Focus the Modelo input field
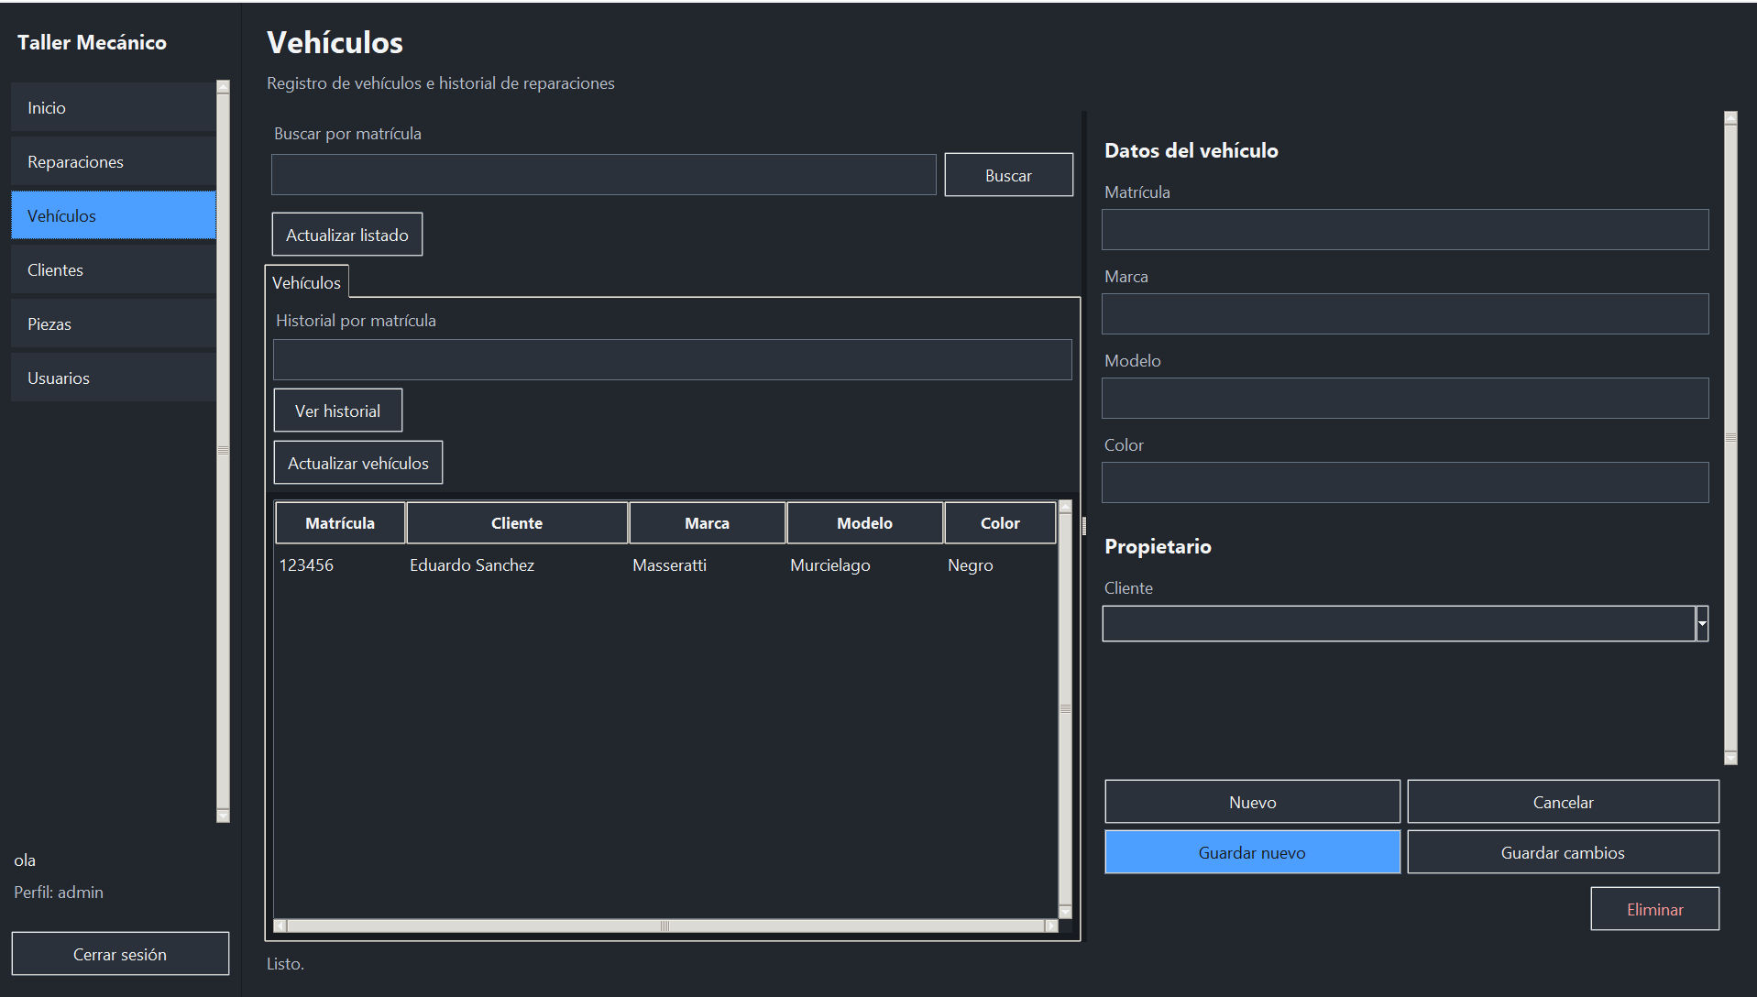 pos(1405,399)
